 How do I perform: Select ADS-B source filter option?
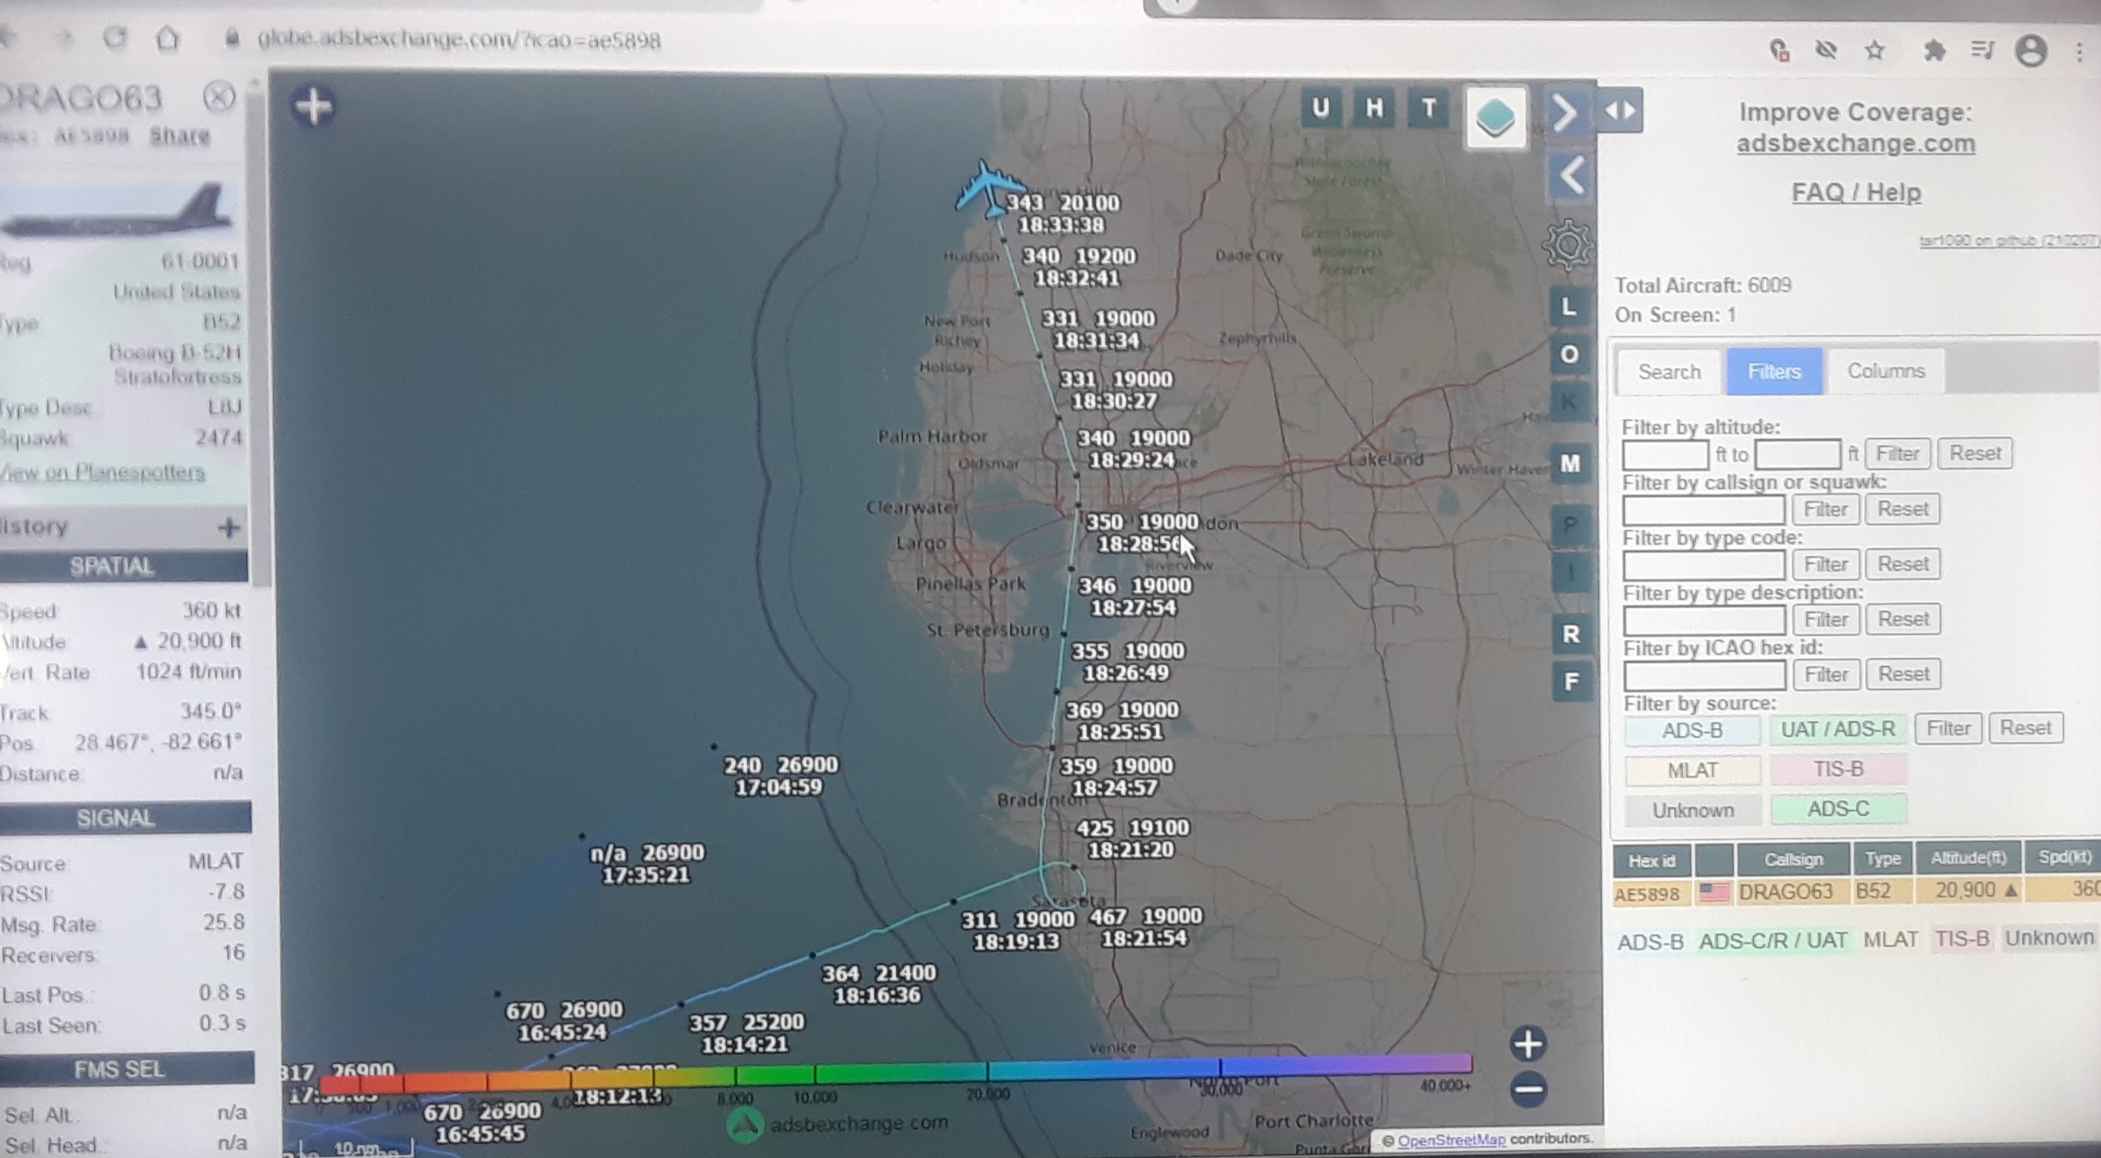[x=1692, y=730]
